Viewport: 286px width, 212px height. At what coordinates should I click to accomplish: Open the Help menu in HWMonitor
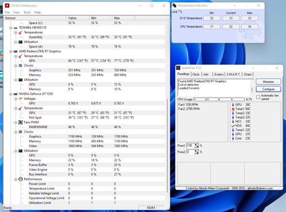point(37,13)
